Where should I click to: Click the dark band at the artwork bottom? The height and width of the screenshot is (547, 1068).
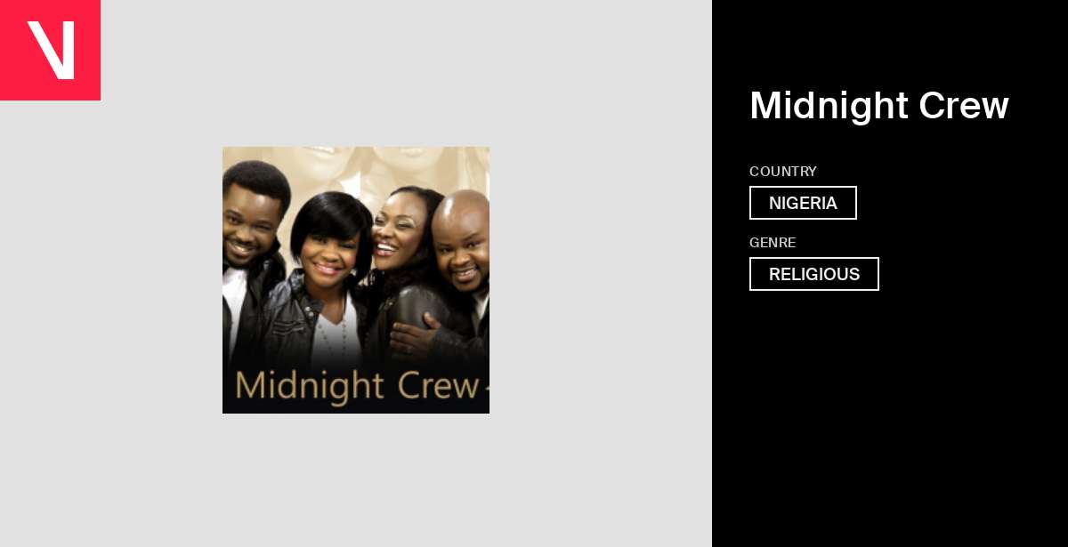pos(356,409)
